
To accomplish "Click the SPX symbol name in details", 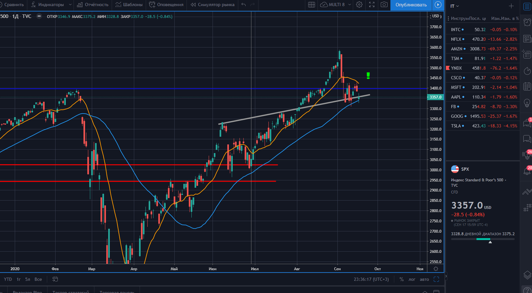I will [x=465, y=169].
